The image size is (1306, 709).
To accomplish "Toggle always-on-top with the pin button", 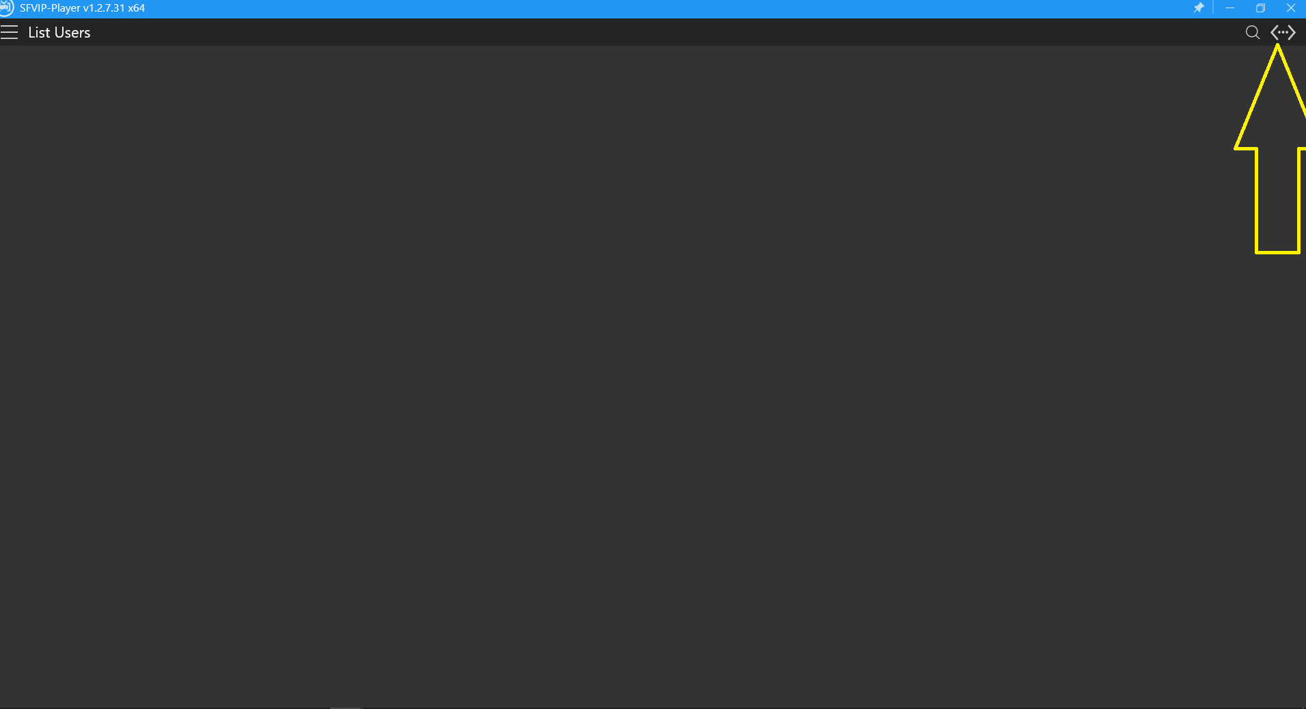I will (x=1199, y=8).
